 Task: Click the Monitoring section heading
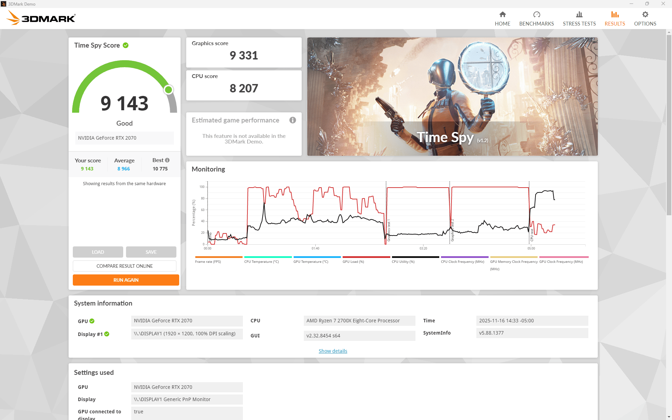point(208,169)
